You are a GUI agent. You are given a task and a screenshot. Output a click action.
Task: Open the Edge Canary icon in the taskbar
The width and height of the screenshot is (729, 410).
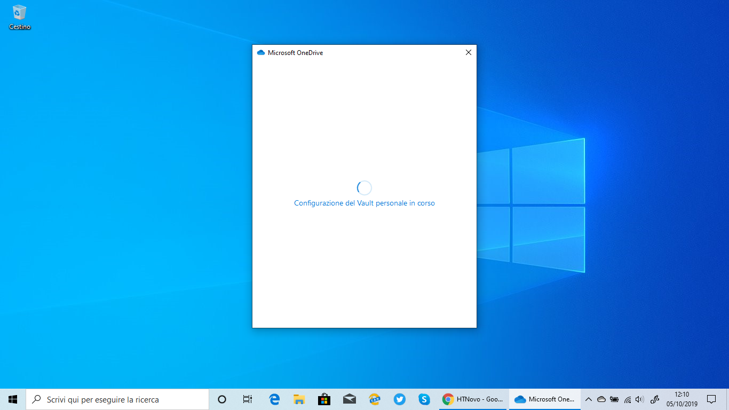tap(375, 399)
